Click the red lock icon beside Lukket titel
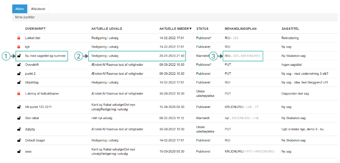Viewport: 340px width, 163px height. [19, 38]
